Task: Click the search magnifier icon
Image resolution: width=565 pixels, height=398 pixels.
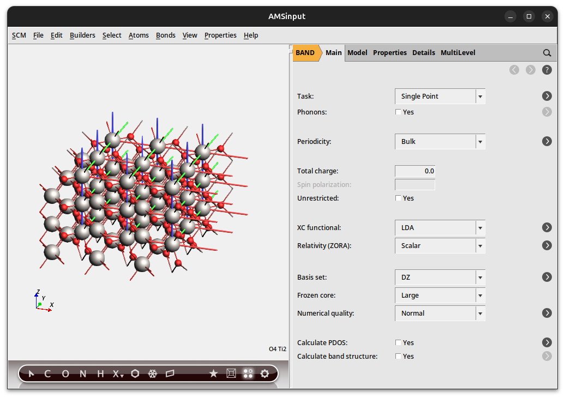Action: 547,53
